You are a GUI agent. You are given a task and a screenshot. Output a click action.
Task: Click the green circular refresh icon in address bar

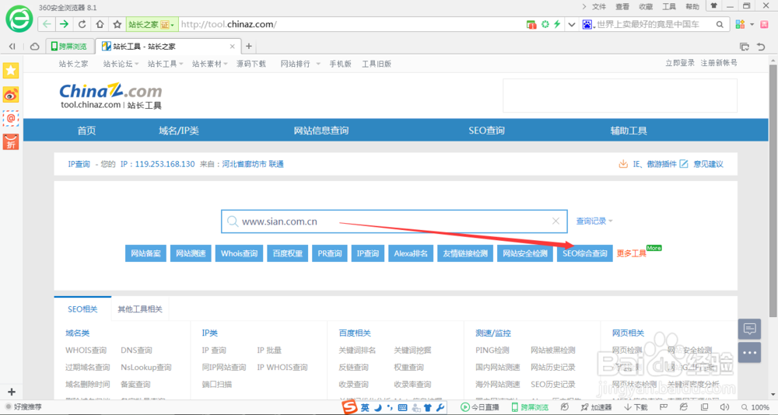point(545,24)
